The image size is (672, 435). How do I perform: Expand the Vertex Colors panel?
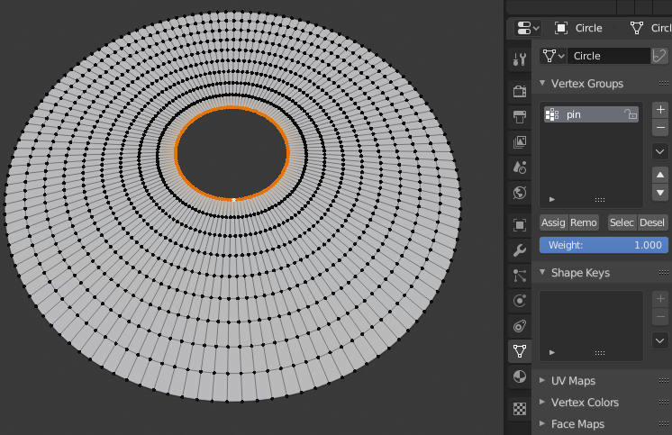(x=542, y=402)
